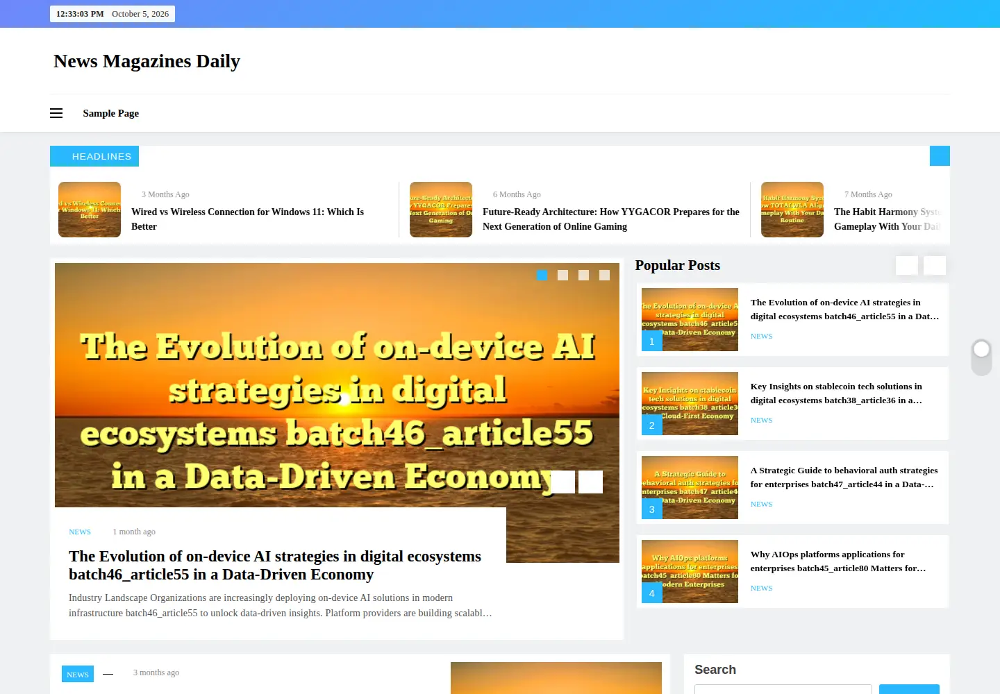1000x694 pixels.
Task: Click '7 Months Ago' above The Habit Harmony
Action: pos(868,194)
